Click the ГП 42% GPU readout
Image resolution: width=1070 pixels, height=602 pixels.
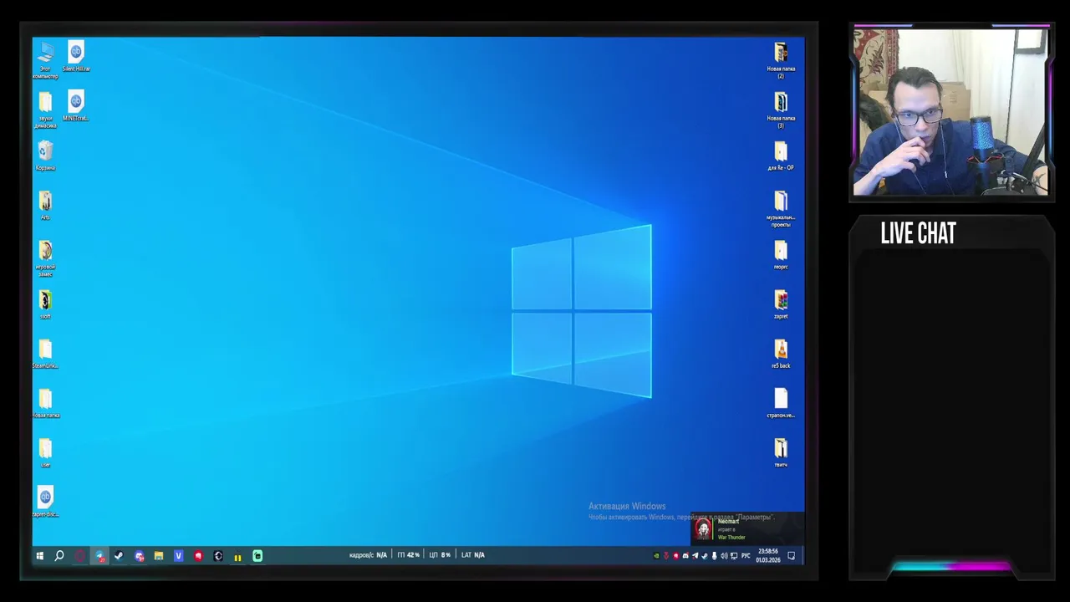pos(409,555)
